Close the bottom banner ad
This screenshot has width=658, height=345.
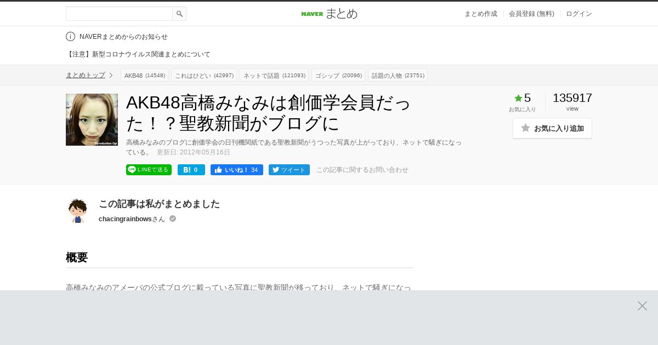[x=642, y=306]
